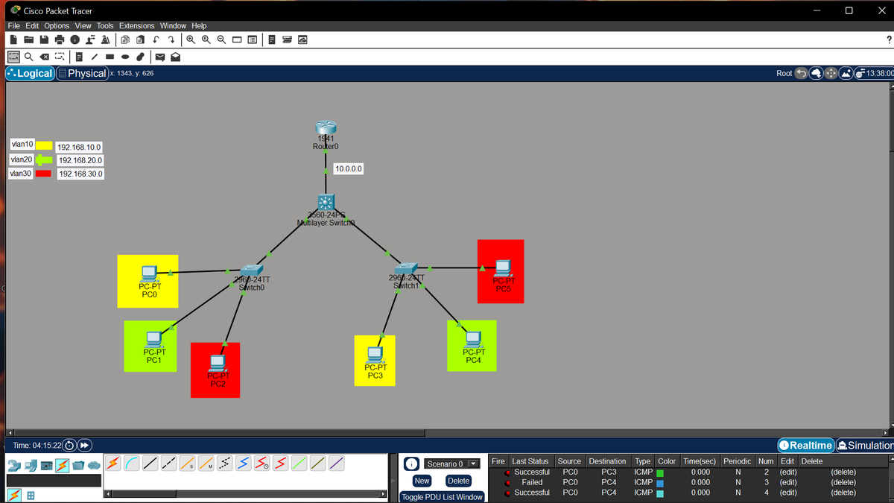The width and height of the screenshot is (894, 503).
Task: Select the Multilayer Switch0 device
Action: click(326, 203)
